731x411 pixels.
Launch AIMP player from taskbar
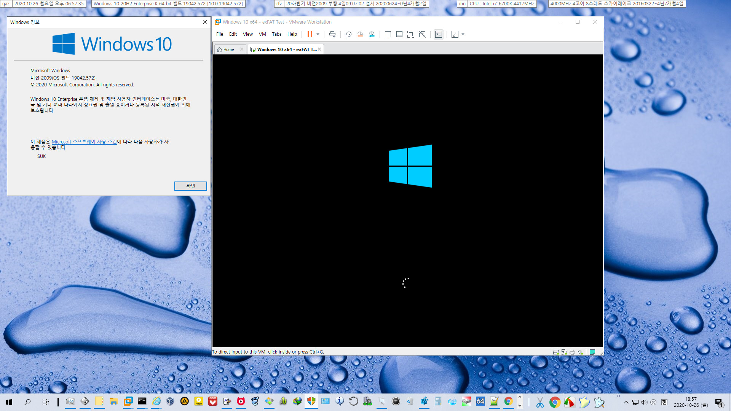point(185,401)
